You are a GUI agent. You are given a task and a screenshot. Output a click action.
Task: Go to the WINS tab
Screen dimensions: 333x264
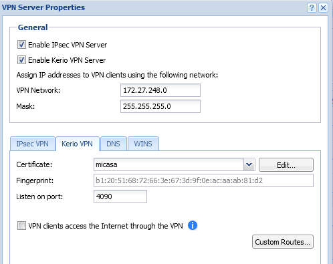point(143,144)
